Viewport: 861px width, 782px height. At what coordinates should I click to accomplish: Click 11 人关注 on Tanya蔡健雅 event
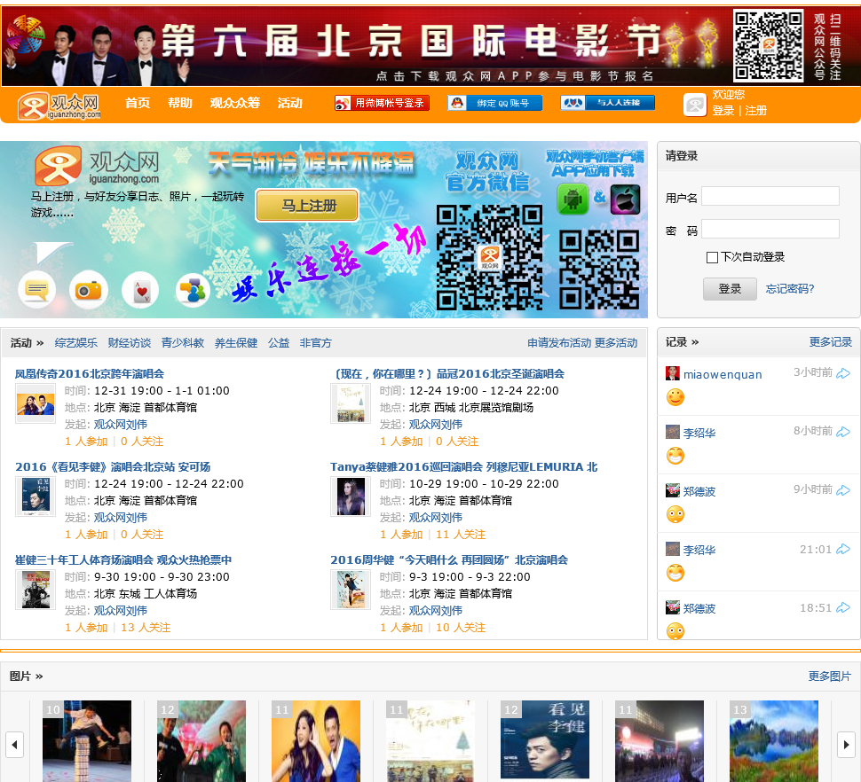coord(461,535)
